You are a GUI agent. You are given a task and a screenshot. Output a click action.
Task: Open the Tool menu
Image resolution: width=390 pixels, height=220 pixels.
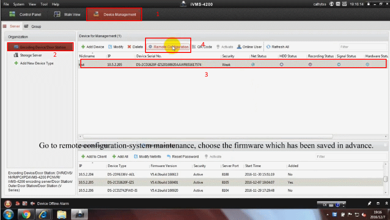point(44,4)
